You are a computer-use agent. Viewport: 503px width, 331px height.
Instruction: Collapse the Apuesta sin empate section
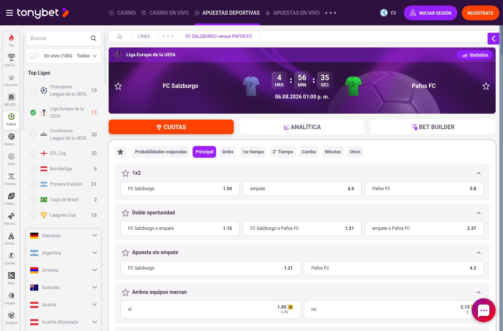point(479,253)
